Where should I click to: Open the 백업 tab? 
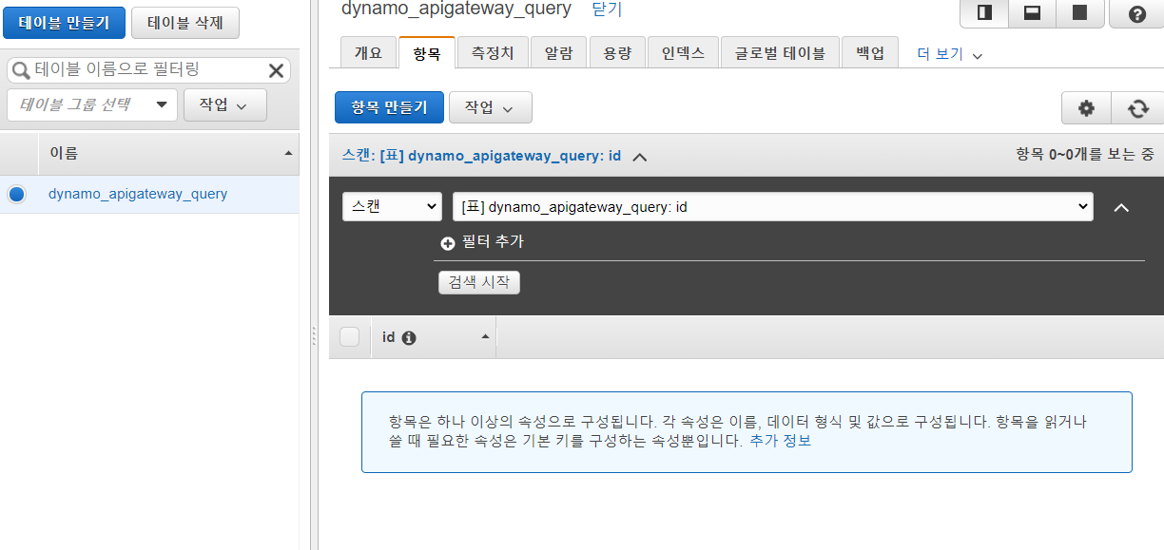click(870, 53)
